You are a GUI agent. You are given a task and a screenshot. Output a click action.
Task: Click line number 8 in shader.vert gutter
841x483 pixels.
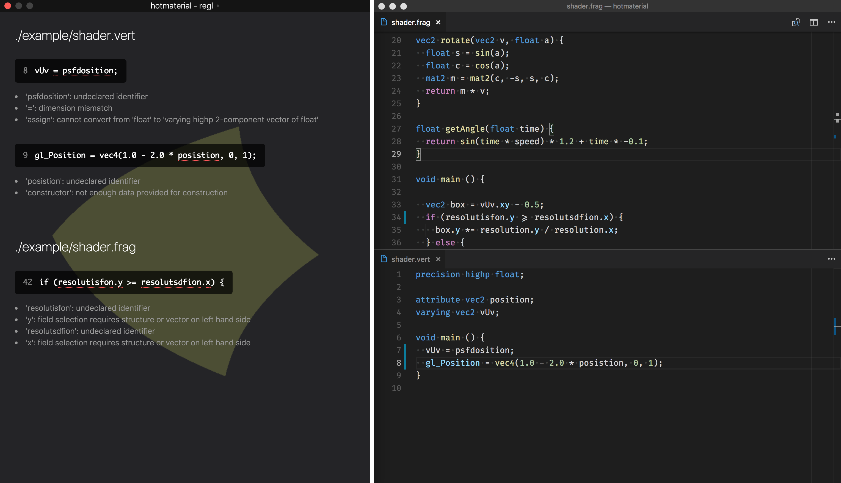pos(399,363)
